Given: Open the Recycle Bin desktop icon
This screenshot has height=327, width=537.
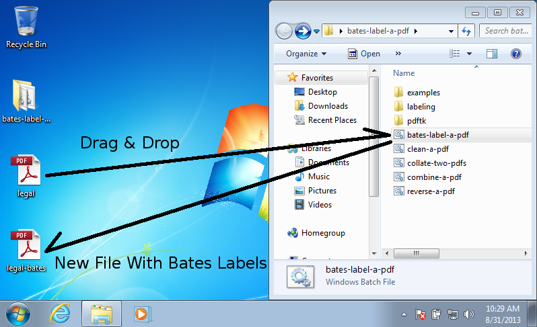Looking at the screenshot, I should tap(26, 28).
